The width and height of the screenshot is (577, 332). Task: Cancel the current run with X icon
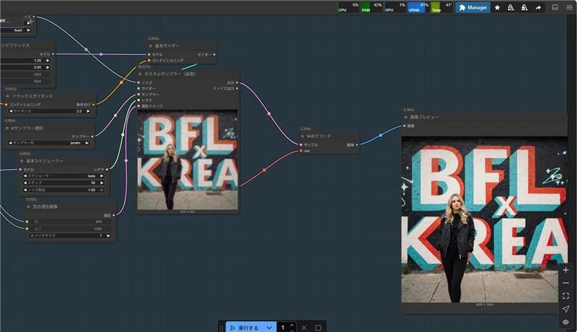click(x=304, y=328)
